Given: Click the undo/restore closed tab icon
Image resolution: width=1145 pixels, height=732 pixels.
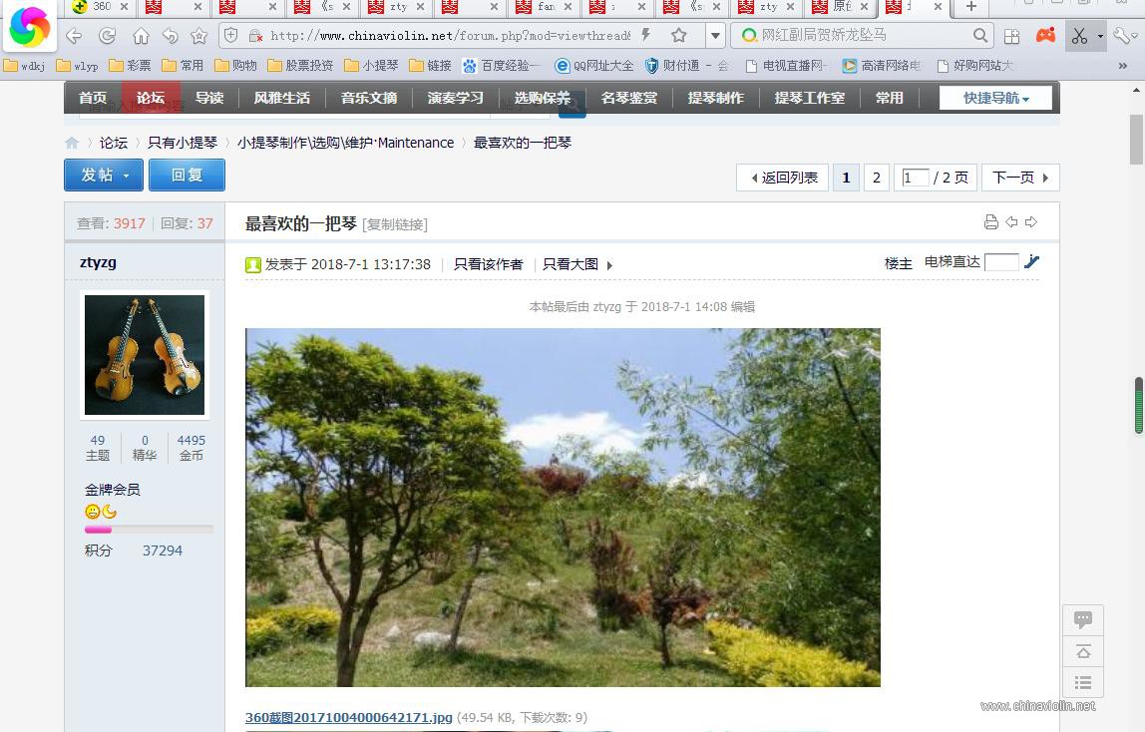Looking at the screenshot, I should (171, 35).
